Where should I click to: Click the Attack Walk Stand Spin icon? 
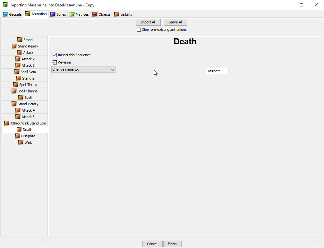pyautogui.click(x=7, y=123)
